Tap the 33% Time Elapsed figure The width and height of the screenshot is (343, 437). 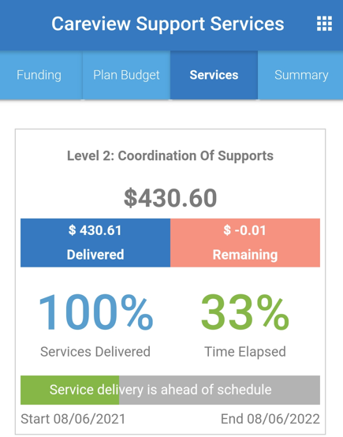coord(245,312)
